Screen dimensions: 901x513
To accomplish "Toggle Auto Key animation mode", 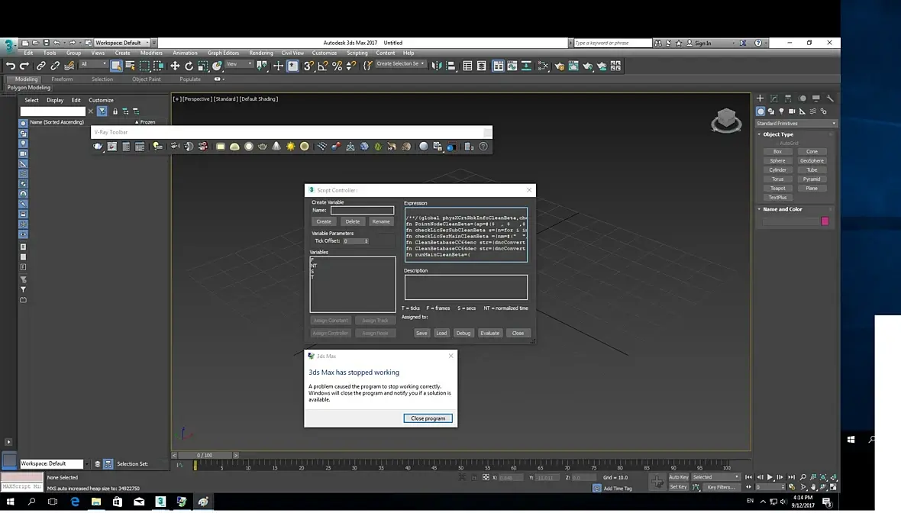I will 678,477.
